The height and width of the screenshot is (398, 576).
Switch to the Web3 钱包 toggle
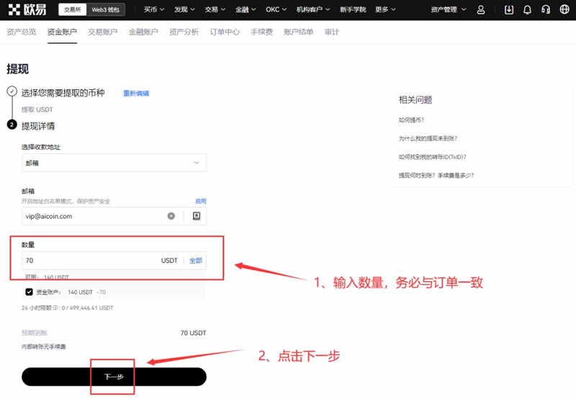pyautogui.click(x=107, y=10)
